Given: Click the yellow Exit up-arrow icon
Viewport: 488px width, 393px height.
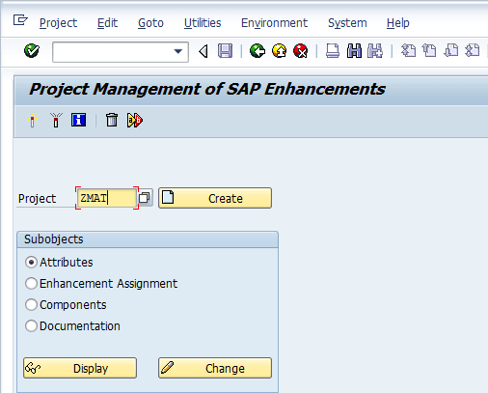Looking at the screenshot, I should (x=279, y=51).
